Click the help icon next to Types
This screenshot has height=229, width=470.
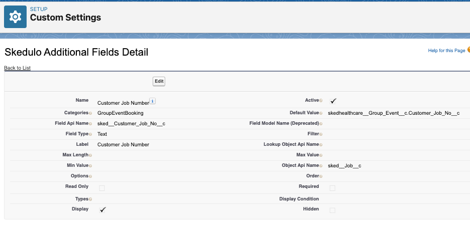coord(90,199)
